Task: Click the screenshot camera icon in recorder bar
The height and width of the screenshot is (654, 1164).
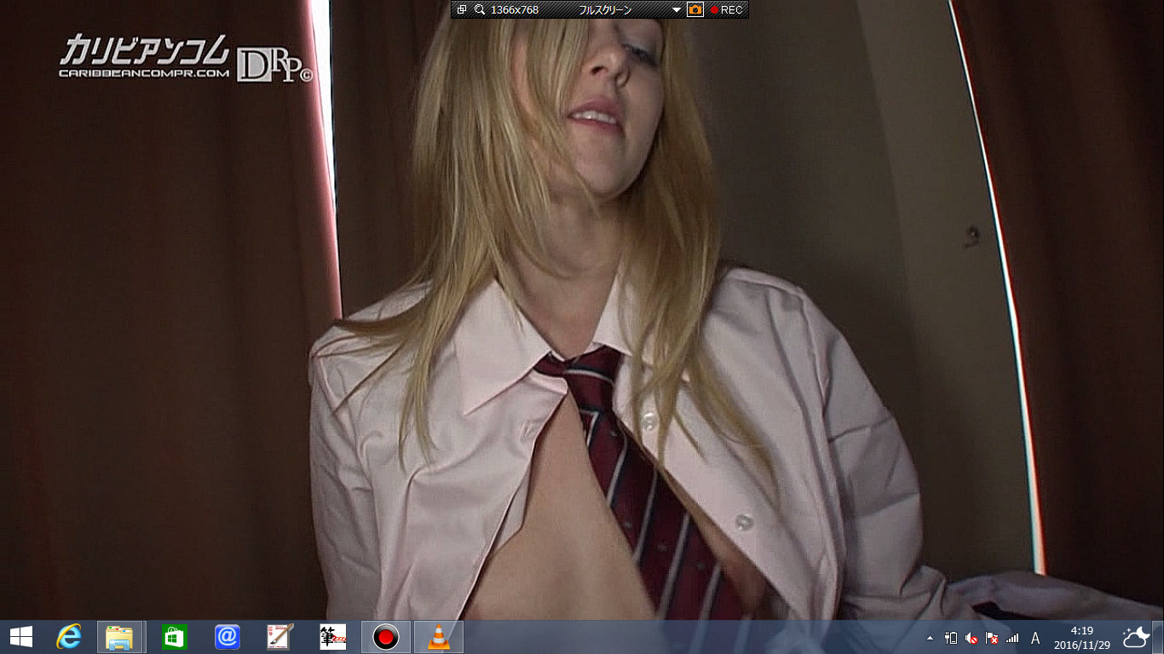Action: [695, 9]
